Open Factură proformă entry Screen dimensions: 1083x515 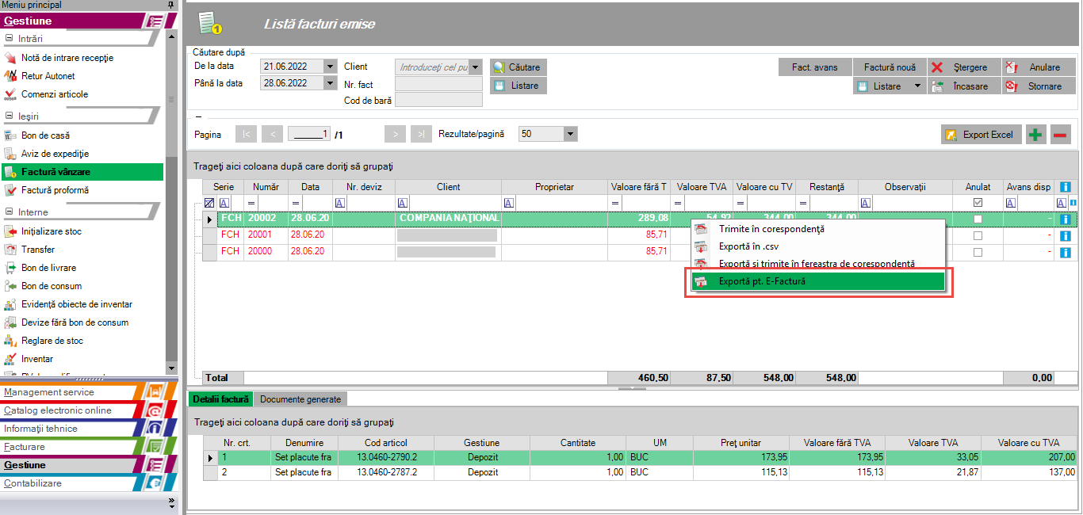(55, 190)
